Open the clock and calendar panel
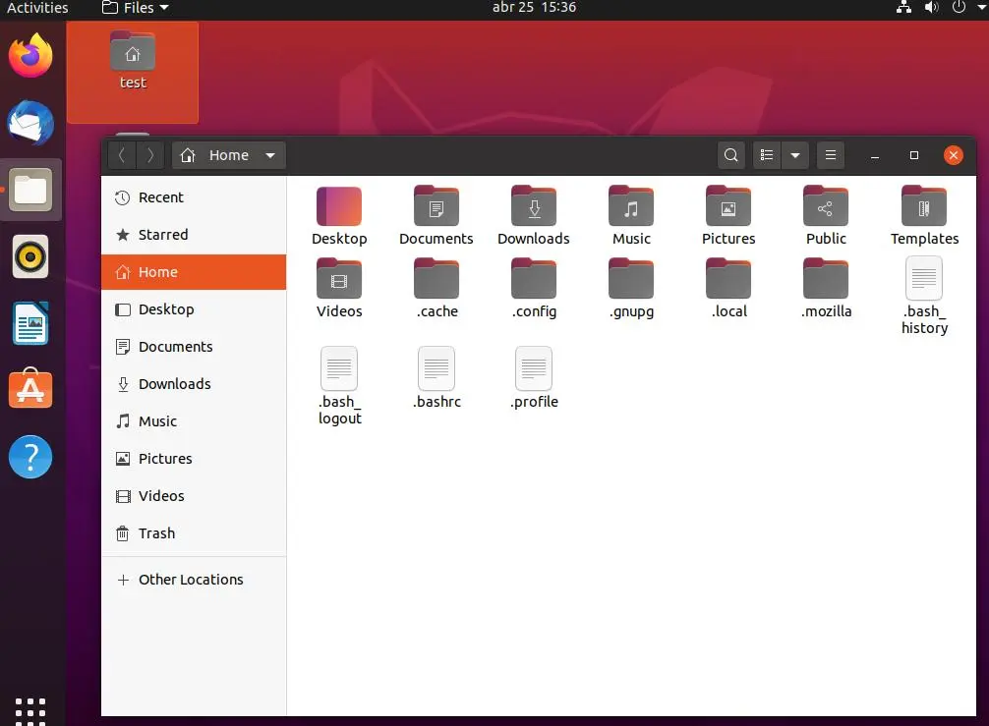Viewport: 989px width, 726px height. click(x=534, y=8)
